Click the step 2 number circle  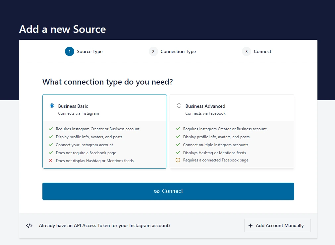pos(153,51)
